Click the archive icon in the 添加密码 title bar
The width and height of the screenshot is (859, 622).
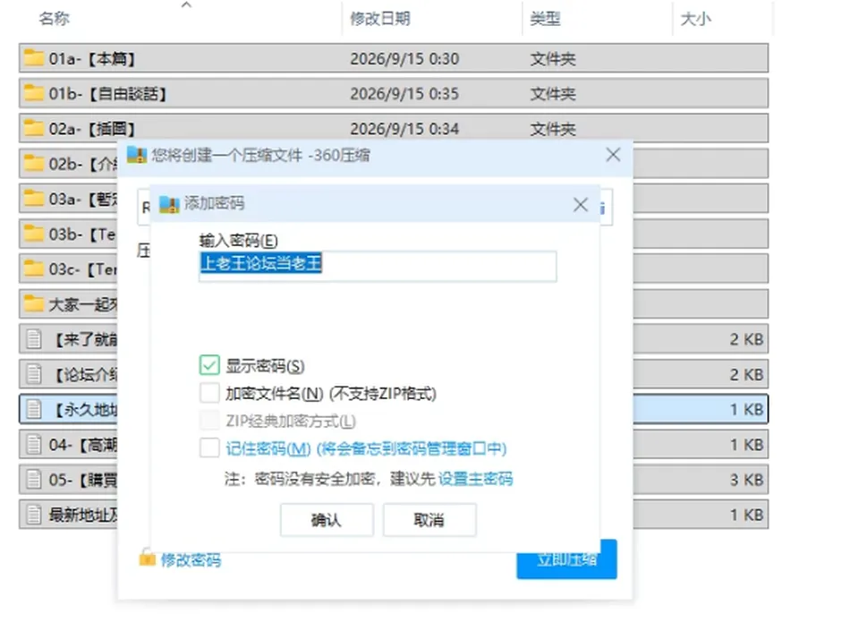[169, 204]
